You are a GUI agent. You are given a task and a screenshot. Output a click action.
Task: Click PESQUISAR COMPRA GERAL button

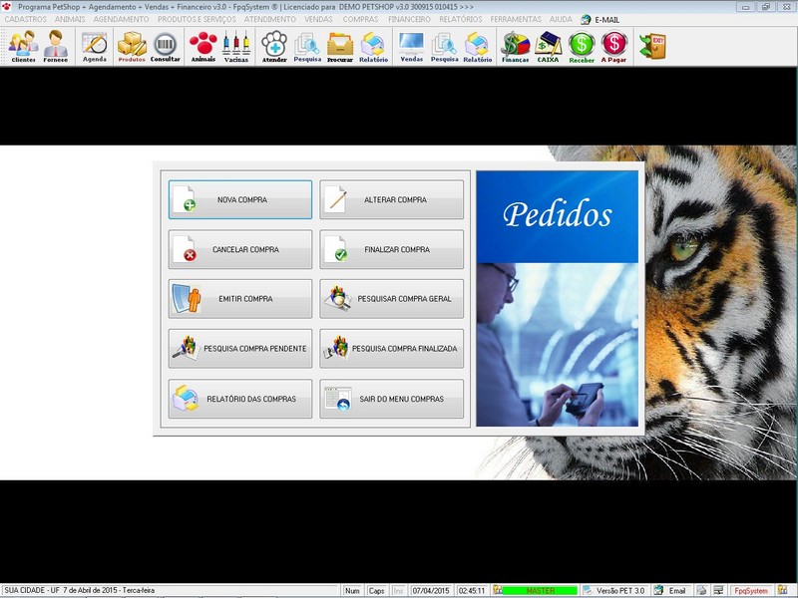(391, 298)
